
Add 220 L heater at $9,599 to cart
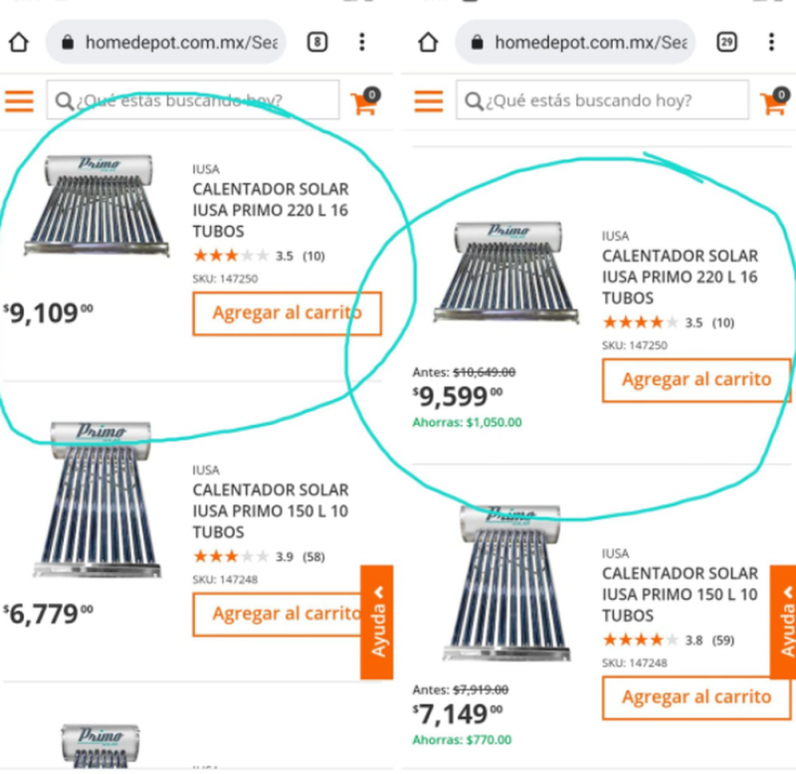point(696,380)
